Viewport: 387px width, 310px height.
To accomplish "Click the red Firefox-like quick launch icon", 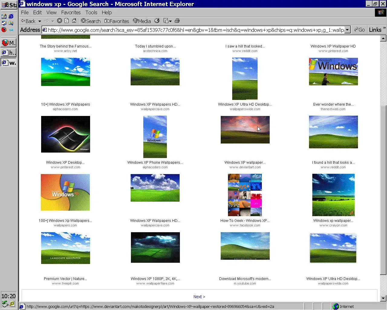I will click(x=4, y=29).
